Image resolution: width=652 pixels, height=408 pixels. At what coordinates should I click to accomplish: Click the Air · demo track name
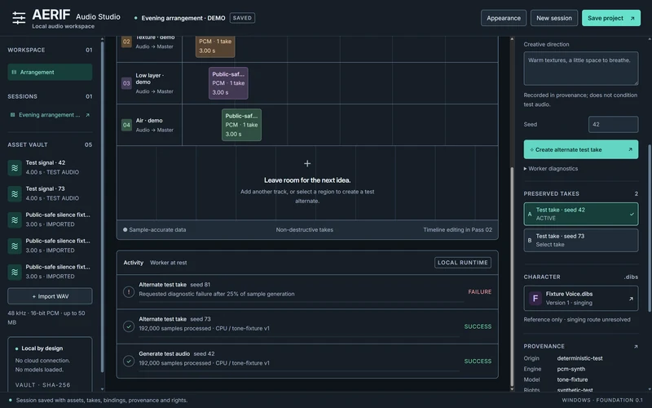(149, 120)
